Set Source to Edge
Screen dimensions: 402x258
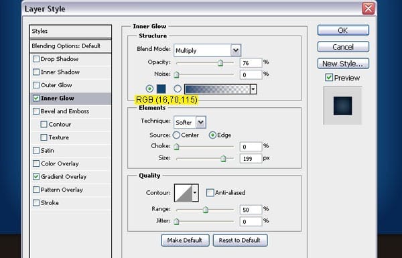click(x=212, y=135)
